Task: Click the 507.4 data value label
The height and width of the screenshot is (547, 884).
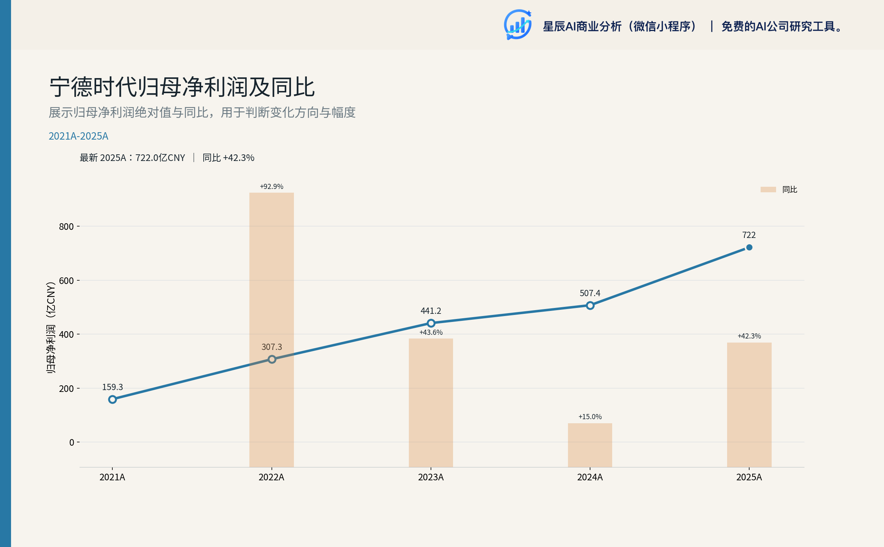Action: (590, 293)
